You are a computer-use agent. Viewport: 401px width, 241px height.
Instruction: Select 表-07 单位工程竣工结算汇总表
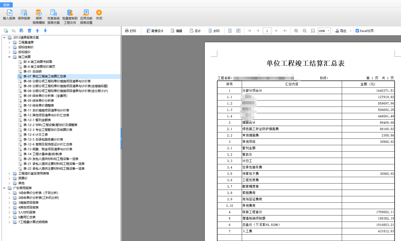tap(45, 76)
